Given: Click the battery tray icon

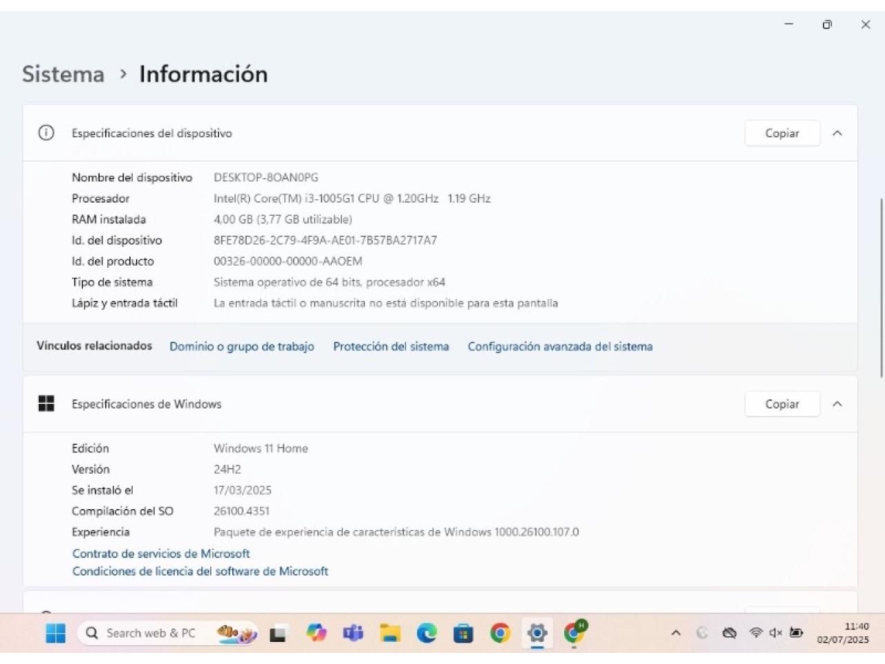Looking at the screenshot, I should coord(796,633).
